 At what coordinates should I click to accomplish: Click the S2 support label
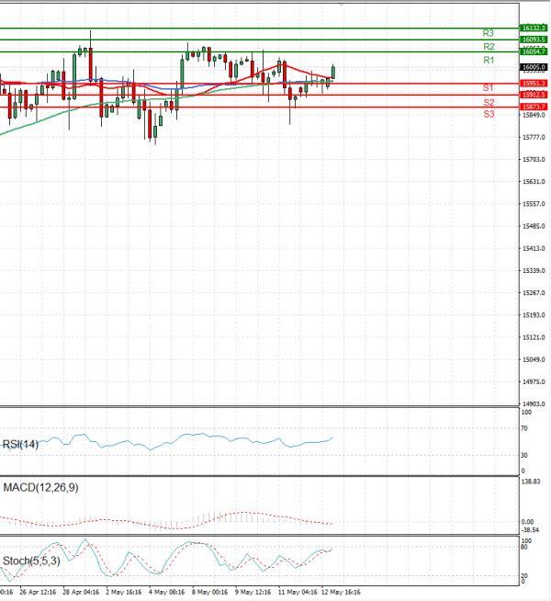[489, 102]
